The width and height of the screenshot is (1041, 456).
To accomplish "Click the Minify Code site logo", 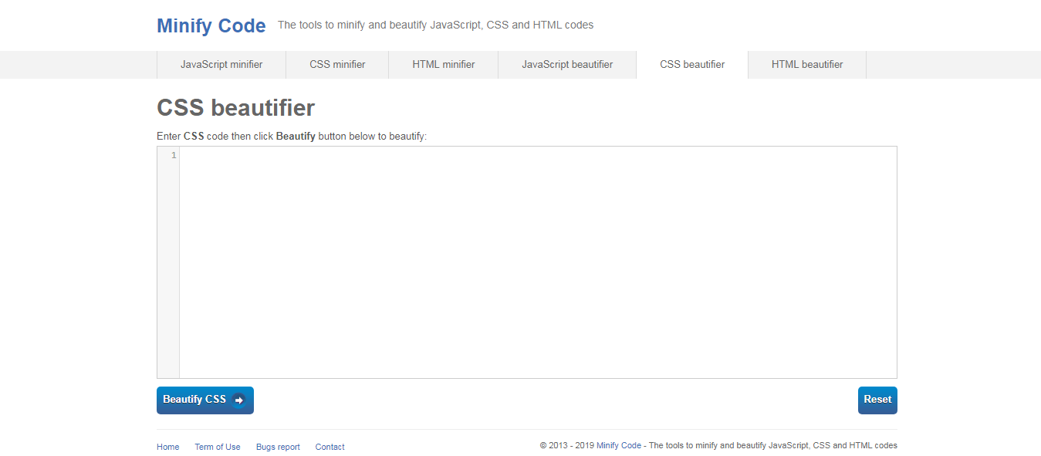I will 211,25.
